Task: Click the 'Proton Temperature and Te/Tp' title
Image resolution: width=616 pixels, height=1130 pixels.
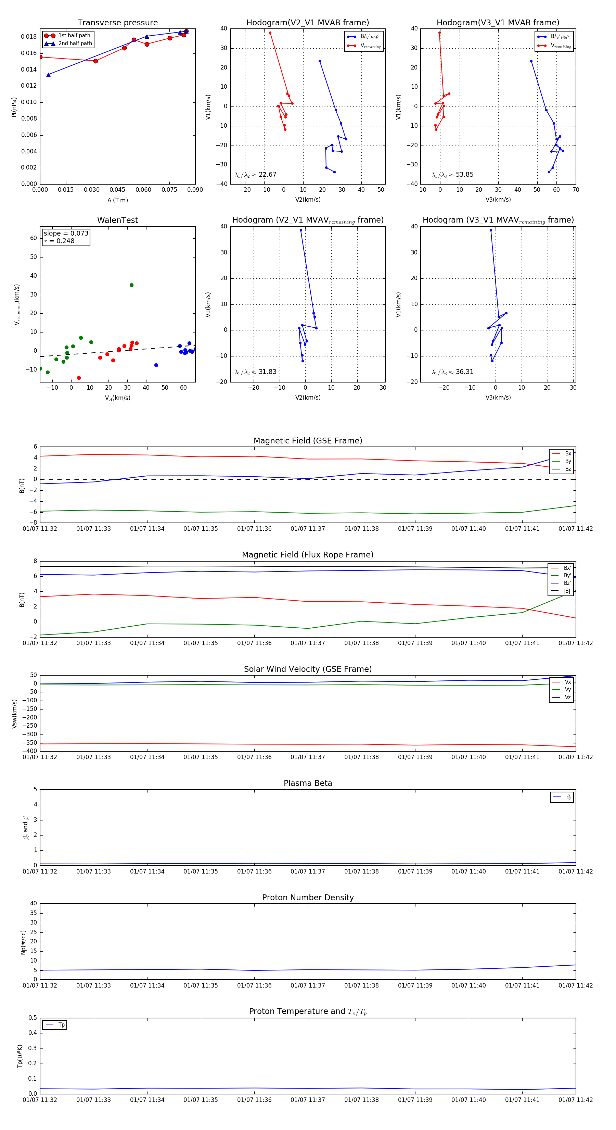Action: 308,1011
